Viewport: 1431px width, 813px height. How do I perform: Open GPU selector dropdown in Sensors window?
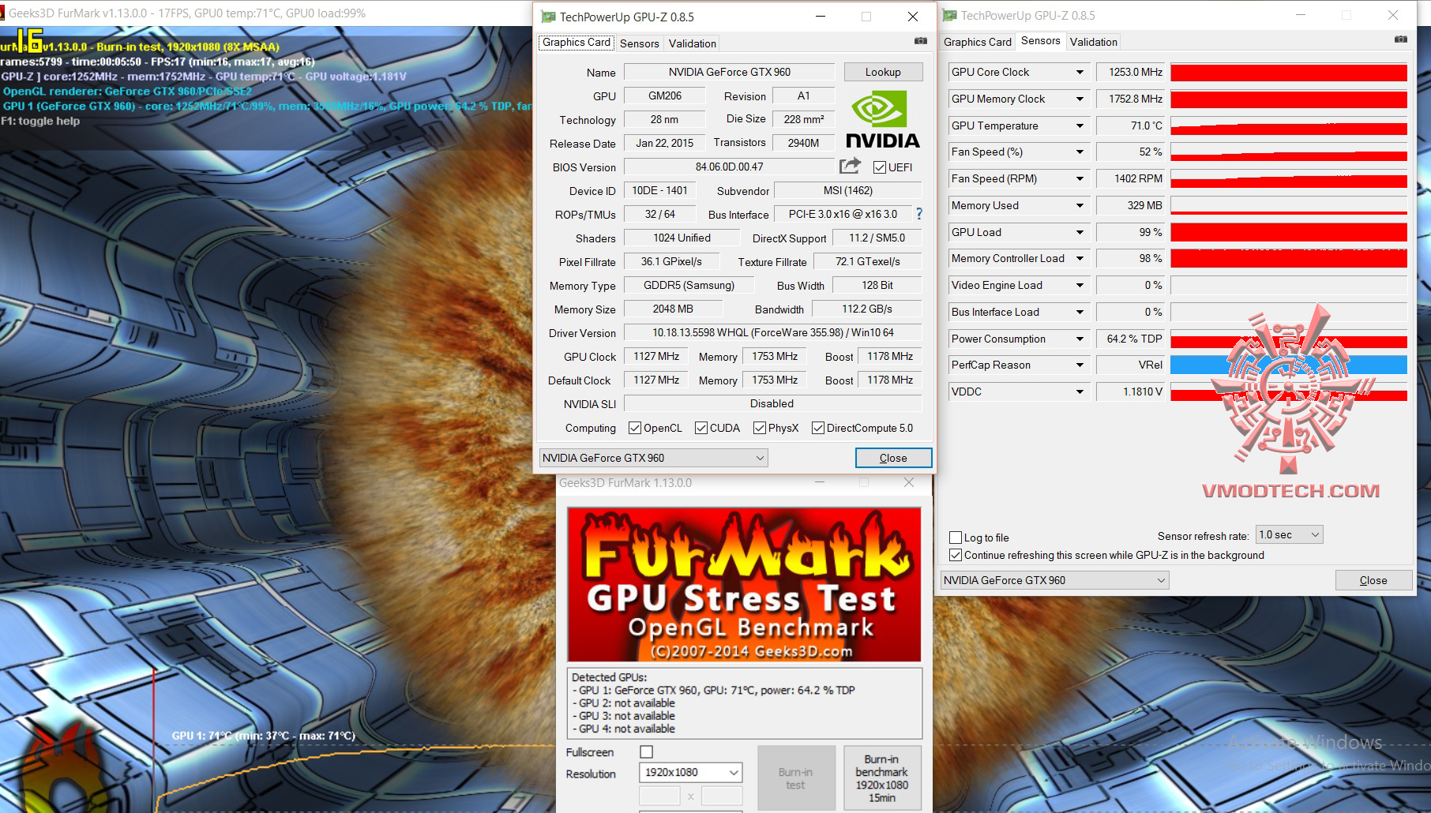pos(1054,580)
